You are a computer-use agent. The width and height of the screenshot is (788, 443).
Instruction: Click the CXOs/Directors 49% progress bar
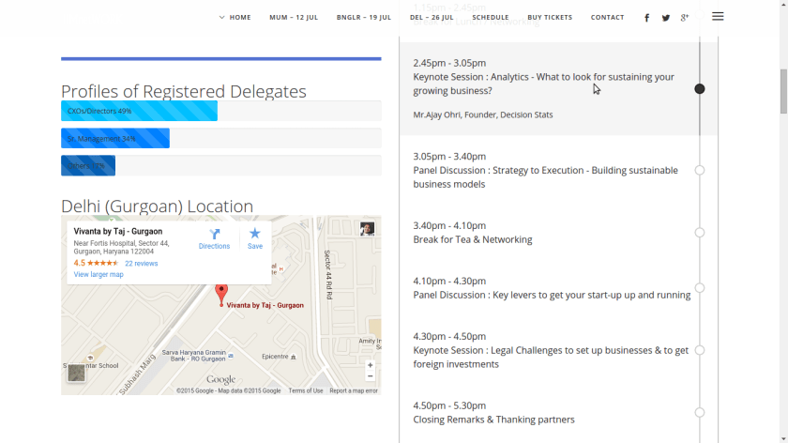click(139, 111)
